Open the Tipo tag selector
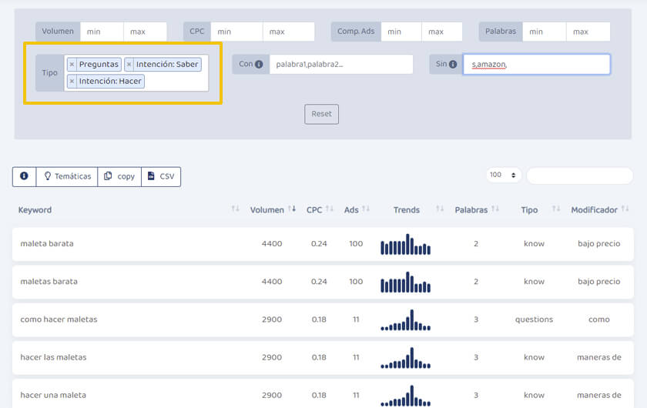Viewport: 647px width, 408px height. pyautogui.click(x=136, y=73)
